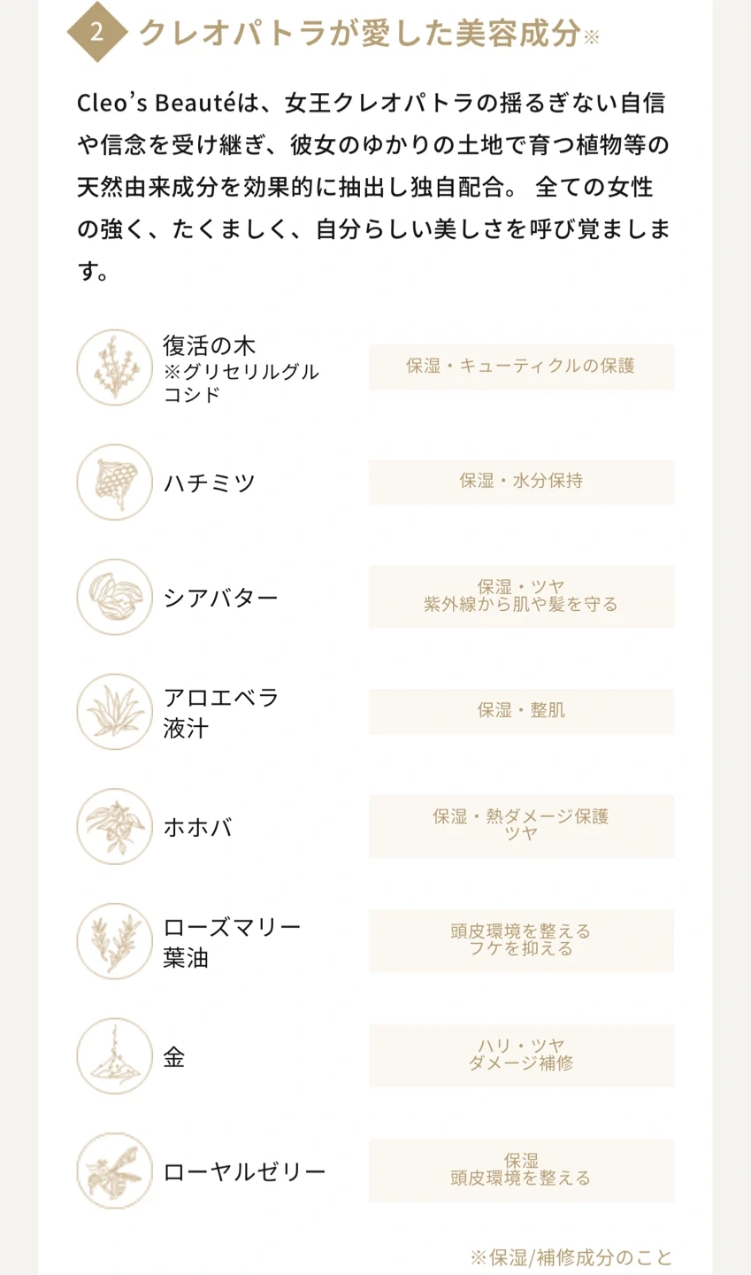Click the jojoba branch icon beside ホホバ
The height and width of the screenshot is (1275, 751).
click(x=115, y=827)
